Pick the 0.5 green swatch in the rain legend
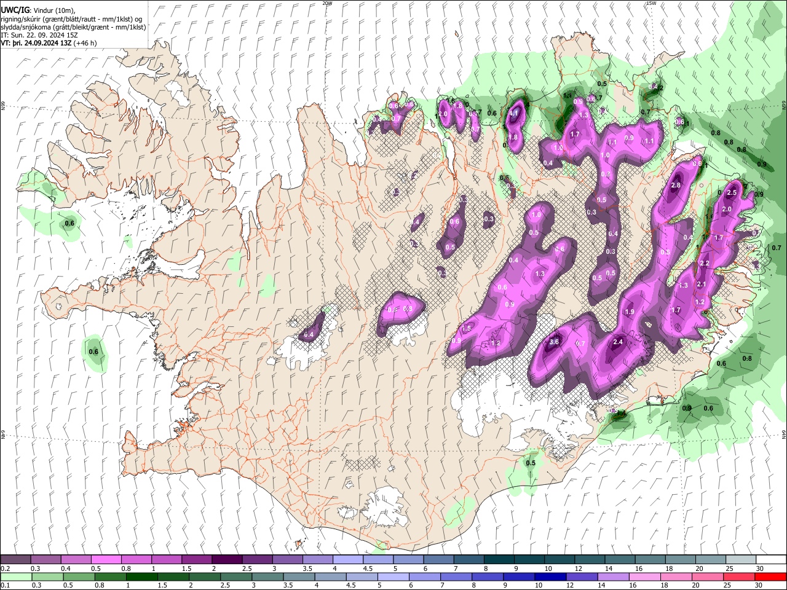The image size is (787, 590). [x=80, y=577]
